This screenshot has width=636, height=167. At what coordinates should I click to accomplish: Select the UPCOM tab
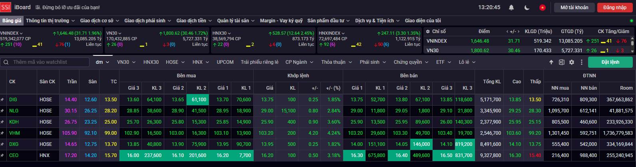(x=225, y=62)
